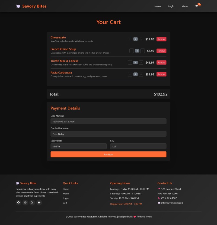Viewport: 217px width, 225px height.
Task: Open the Cart link in footer Quick Links
Action: (x=65, y=203)
